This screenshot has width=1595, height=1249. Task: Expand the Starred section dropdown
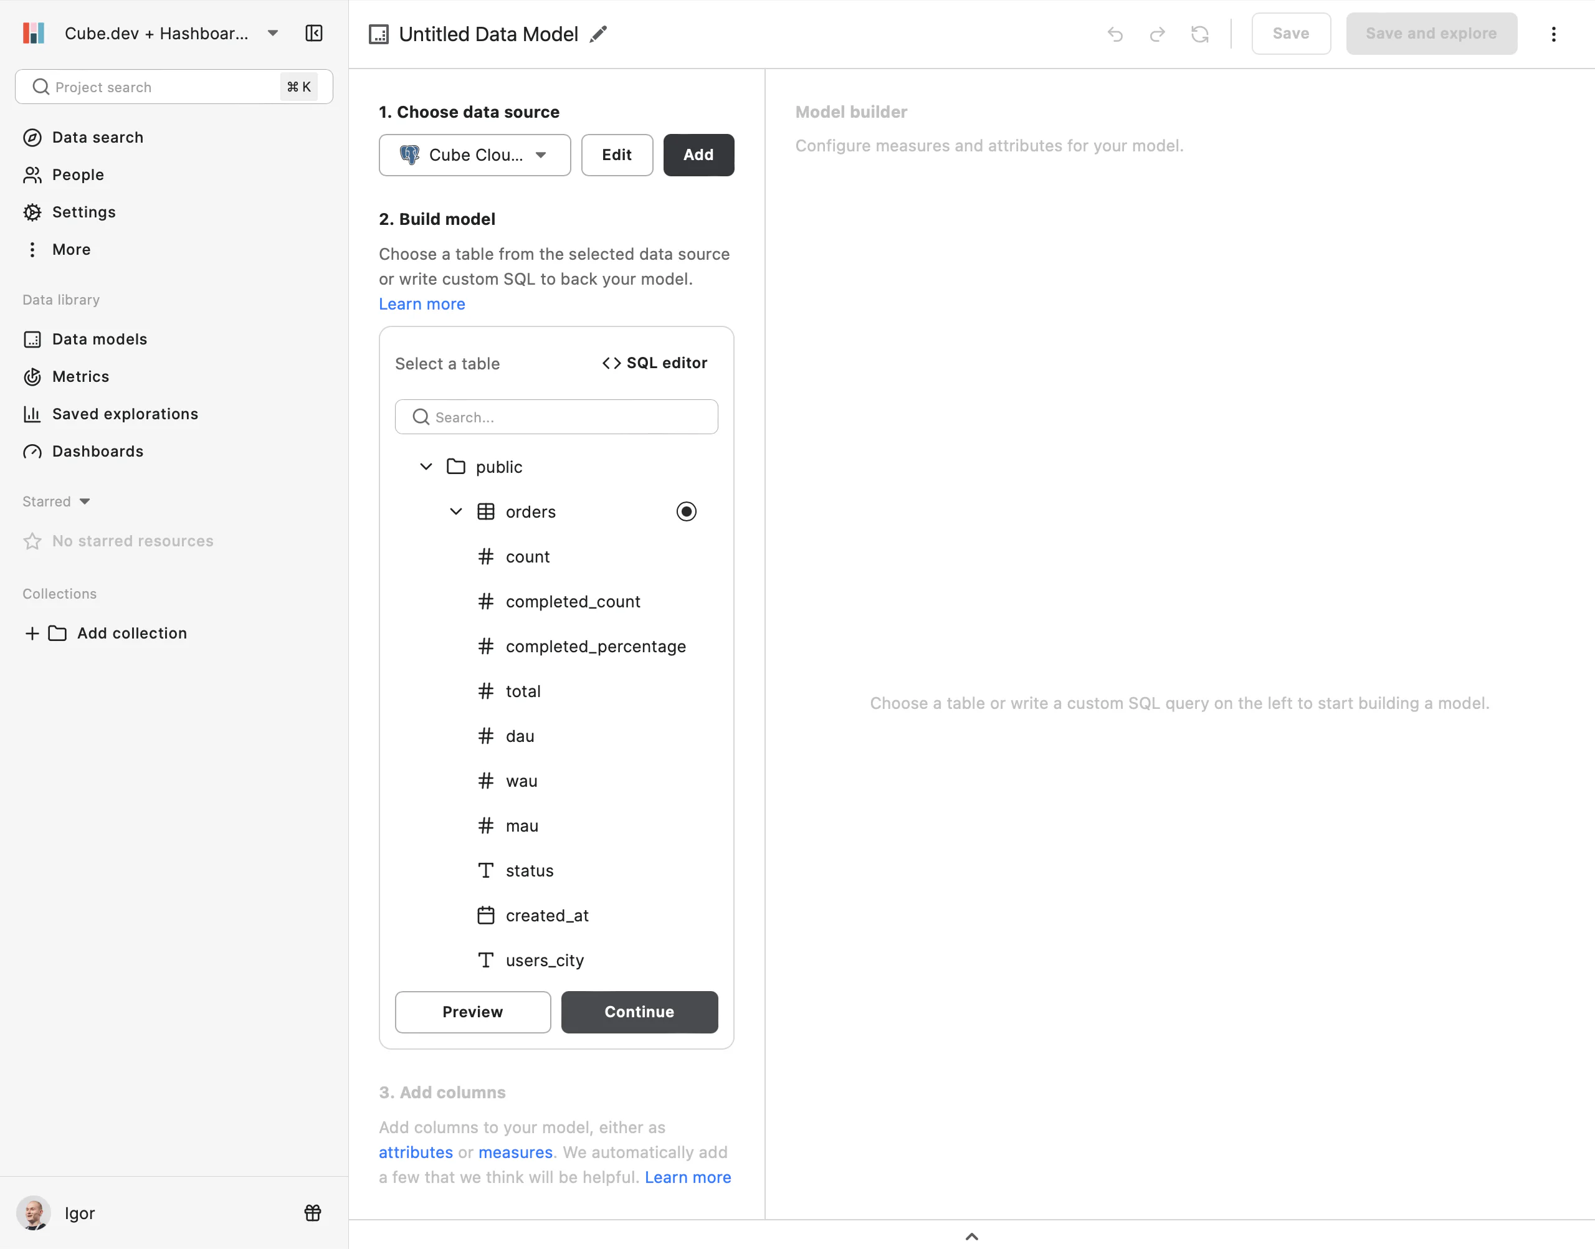(84, 501)
